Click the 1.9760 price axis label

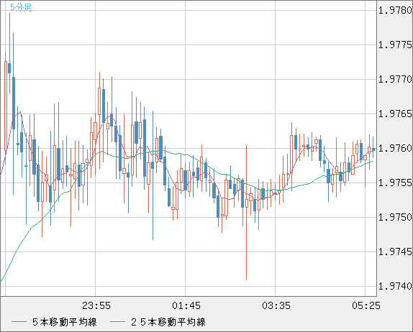click(x=395, y=148)
